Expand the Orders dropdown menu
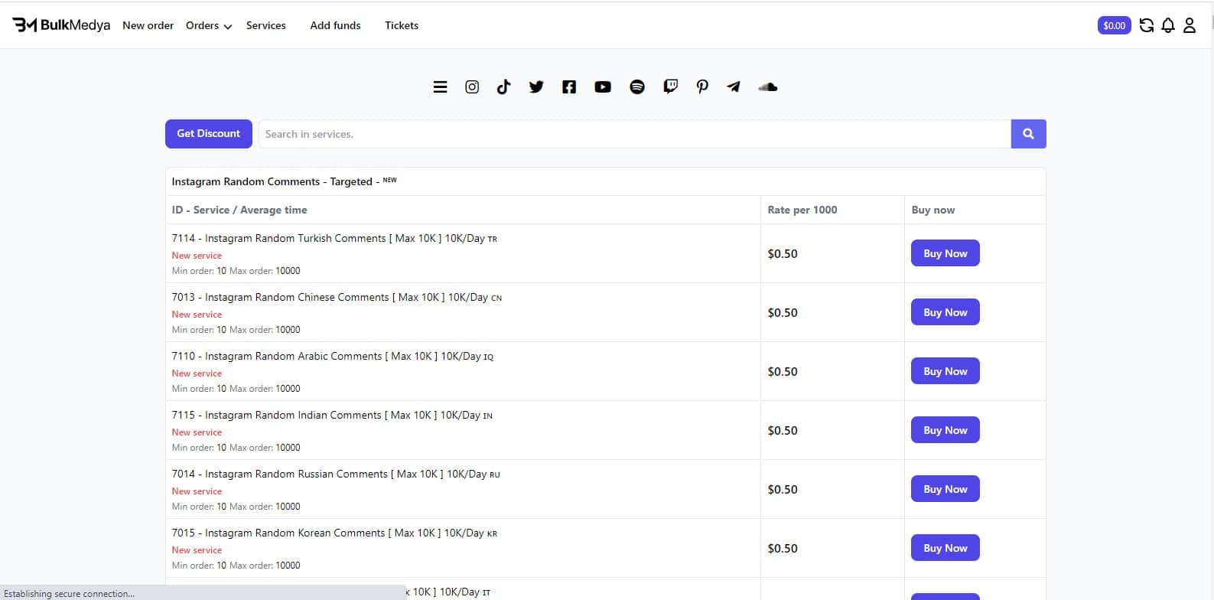1214x600 pixels. tap(208, 26)
